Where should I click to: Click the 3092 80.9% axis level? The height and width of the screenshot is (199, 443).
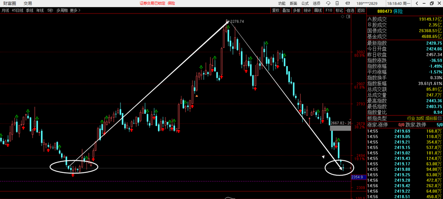(x=360, y=54)
